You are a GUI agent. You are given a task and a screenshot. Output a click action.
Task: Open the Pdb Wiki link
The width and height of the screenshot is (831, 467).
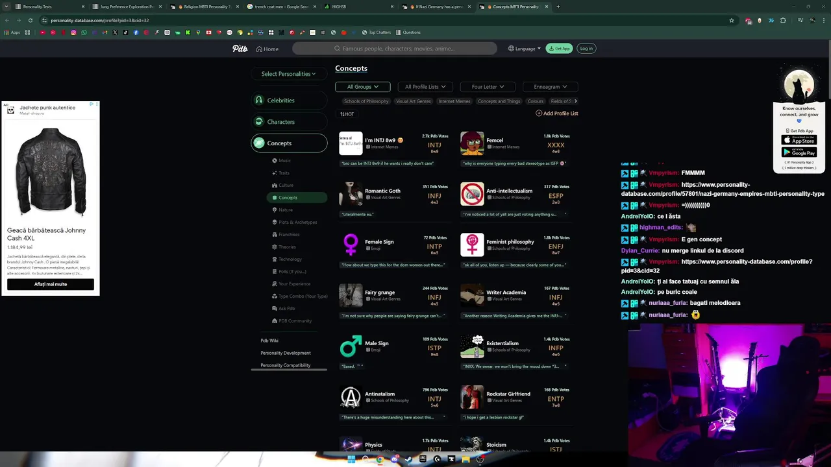tap(269, 341)
